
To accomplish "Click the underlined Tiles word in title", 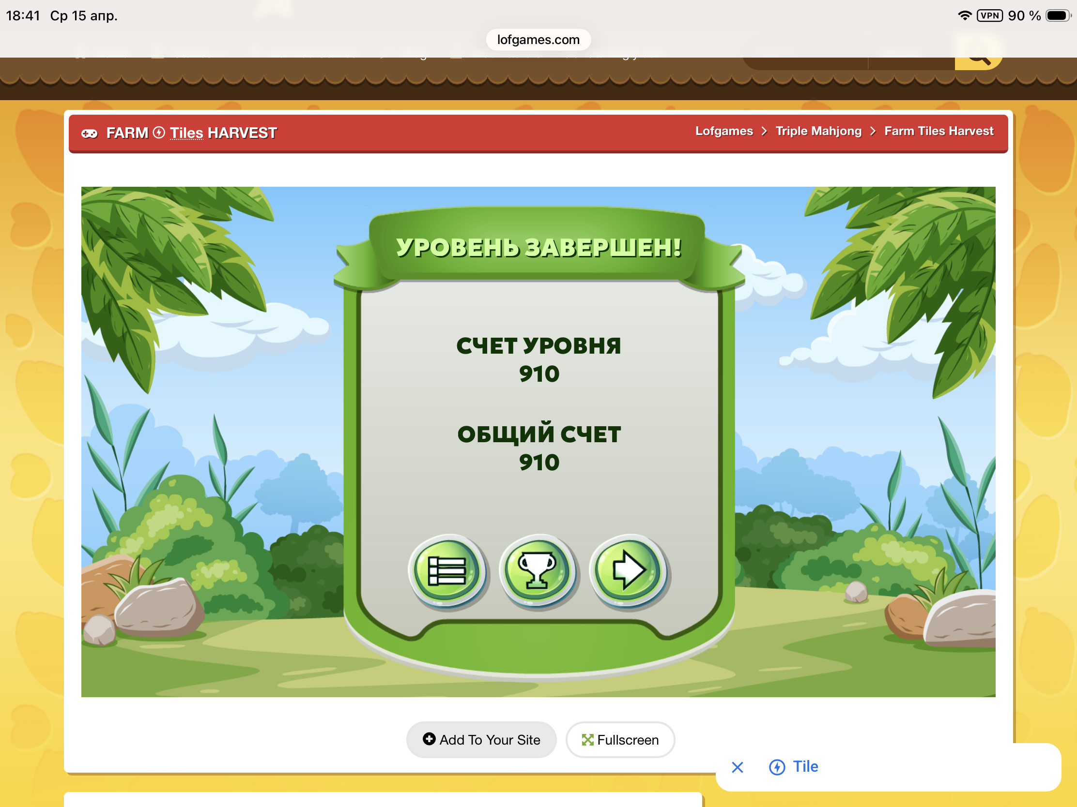I will 186,133.
